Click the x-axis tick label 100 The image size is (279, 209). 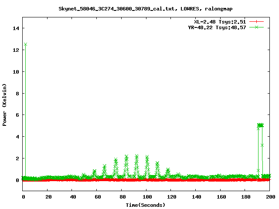[147, 197]
